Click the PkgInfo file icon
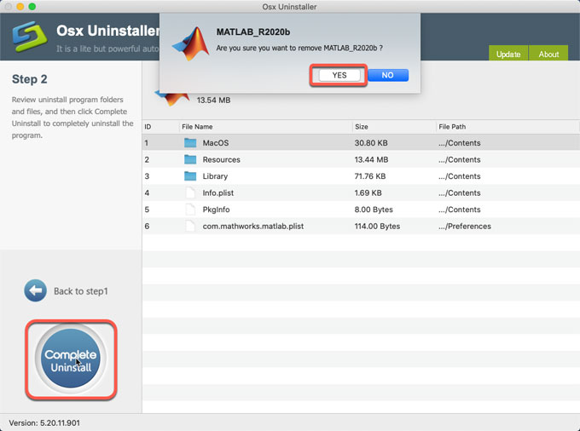This screenshot has height=431, width=580. pyautogui.click(x=190, y=209)
